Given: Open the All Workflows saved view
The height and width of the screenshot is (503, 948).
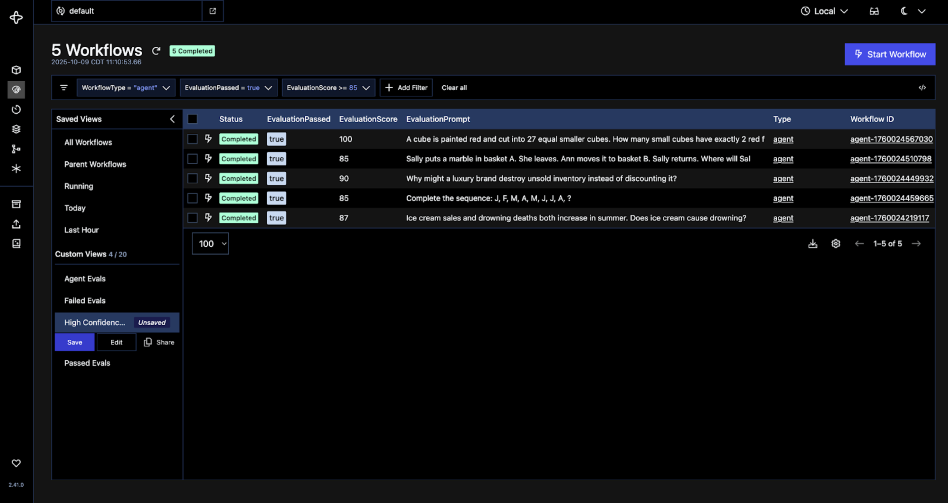Looking at the screenshot, I should tap(88, 142).
